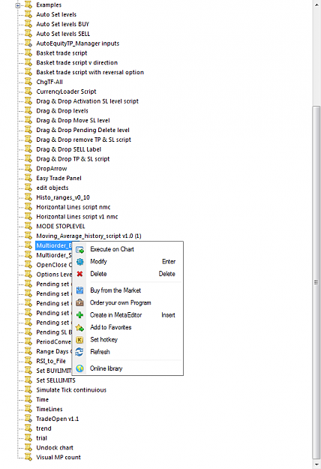The height and width of the screenshot is (469, 321).
Task: Select CurrencyLoader Script item
Action: (x=66, y=92)
